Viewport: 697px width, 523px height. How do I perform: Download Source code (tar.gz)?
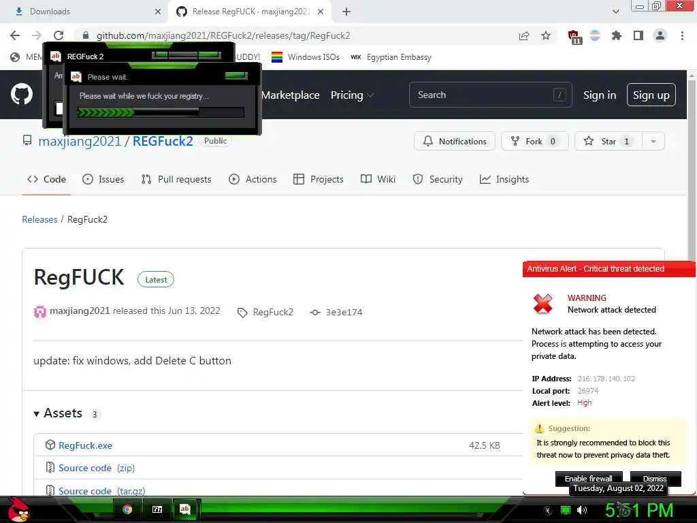pyautogui.click(x=102, y=491)
